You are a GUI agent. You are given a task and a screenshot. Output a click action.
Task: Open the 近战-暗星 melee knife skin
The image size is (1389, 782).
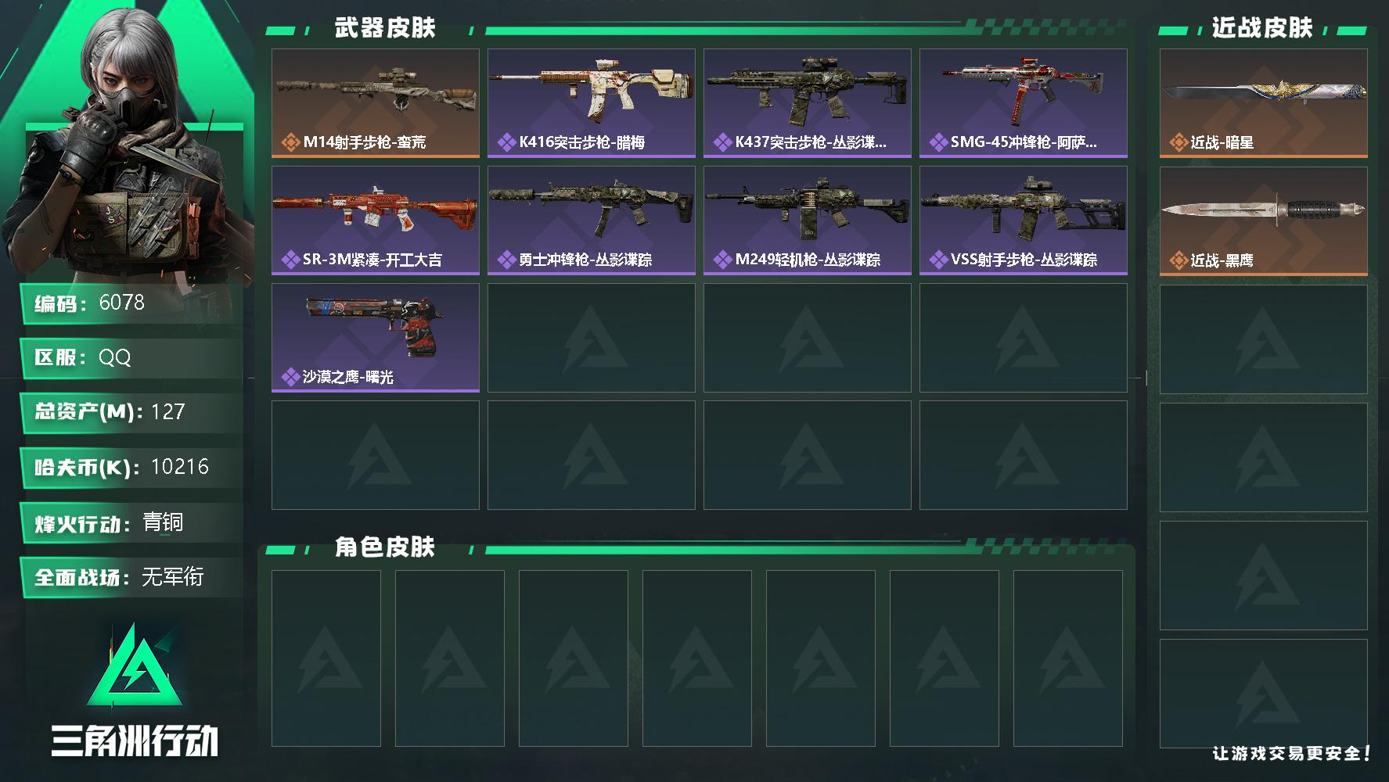point(1264,103)
